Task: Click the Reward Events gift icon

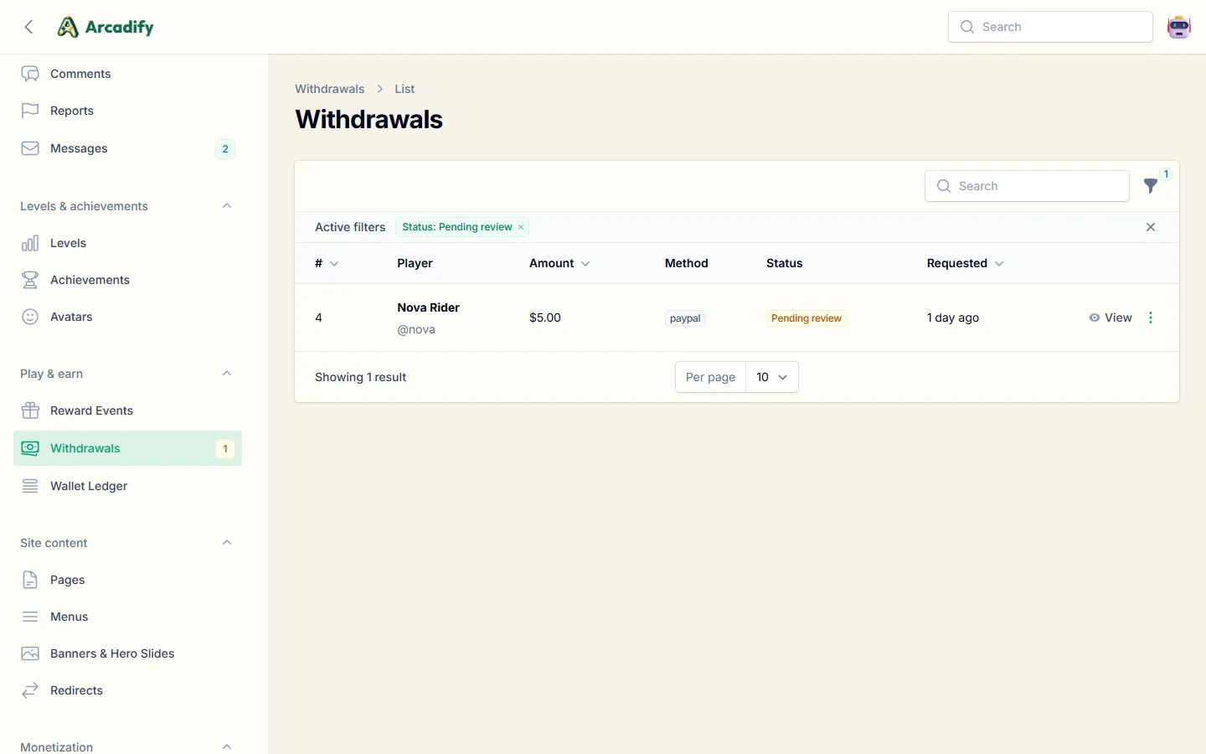Action: 30,411
